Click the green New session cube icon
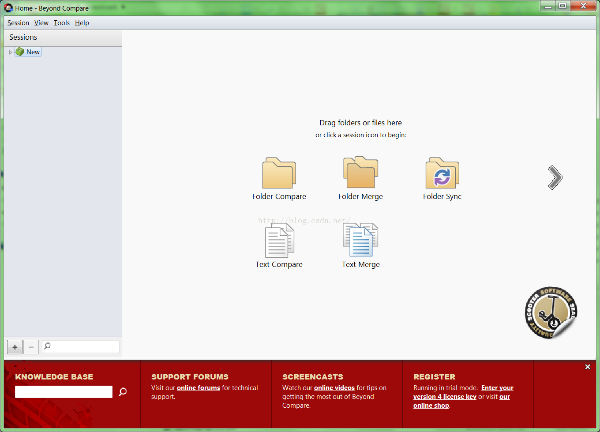This screenshot has height=432, width=600. click(19, 52)
